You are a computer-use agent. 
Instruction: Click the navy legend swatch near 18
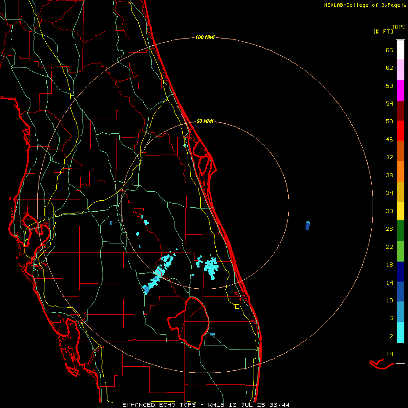pyautogui.click(x=400, y=272)
